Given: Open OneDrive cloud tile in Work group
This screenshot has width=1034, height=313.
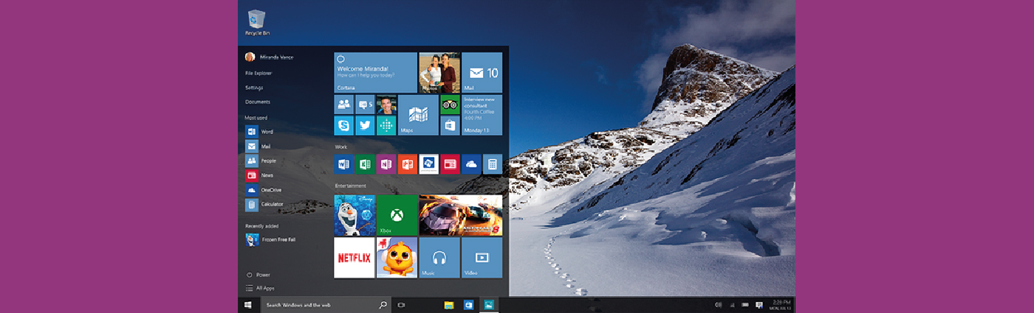Looking at the screenshot, I should pyautogui.click(x=471, y=164).
